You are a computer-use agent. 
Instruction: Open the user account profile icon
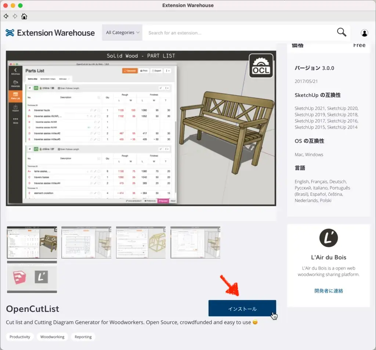pos(364,33)
